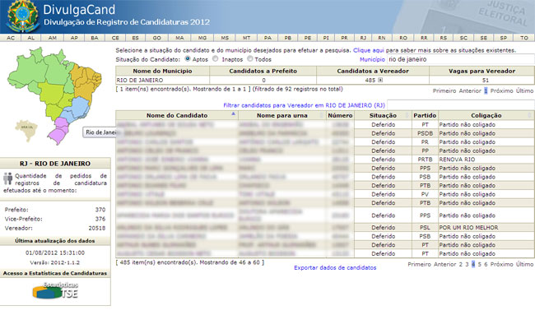Screen dimensions: 535x315
Task: Focus the Município field containing rio de janeiro
Action: tap(461, 59)
